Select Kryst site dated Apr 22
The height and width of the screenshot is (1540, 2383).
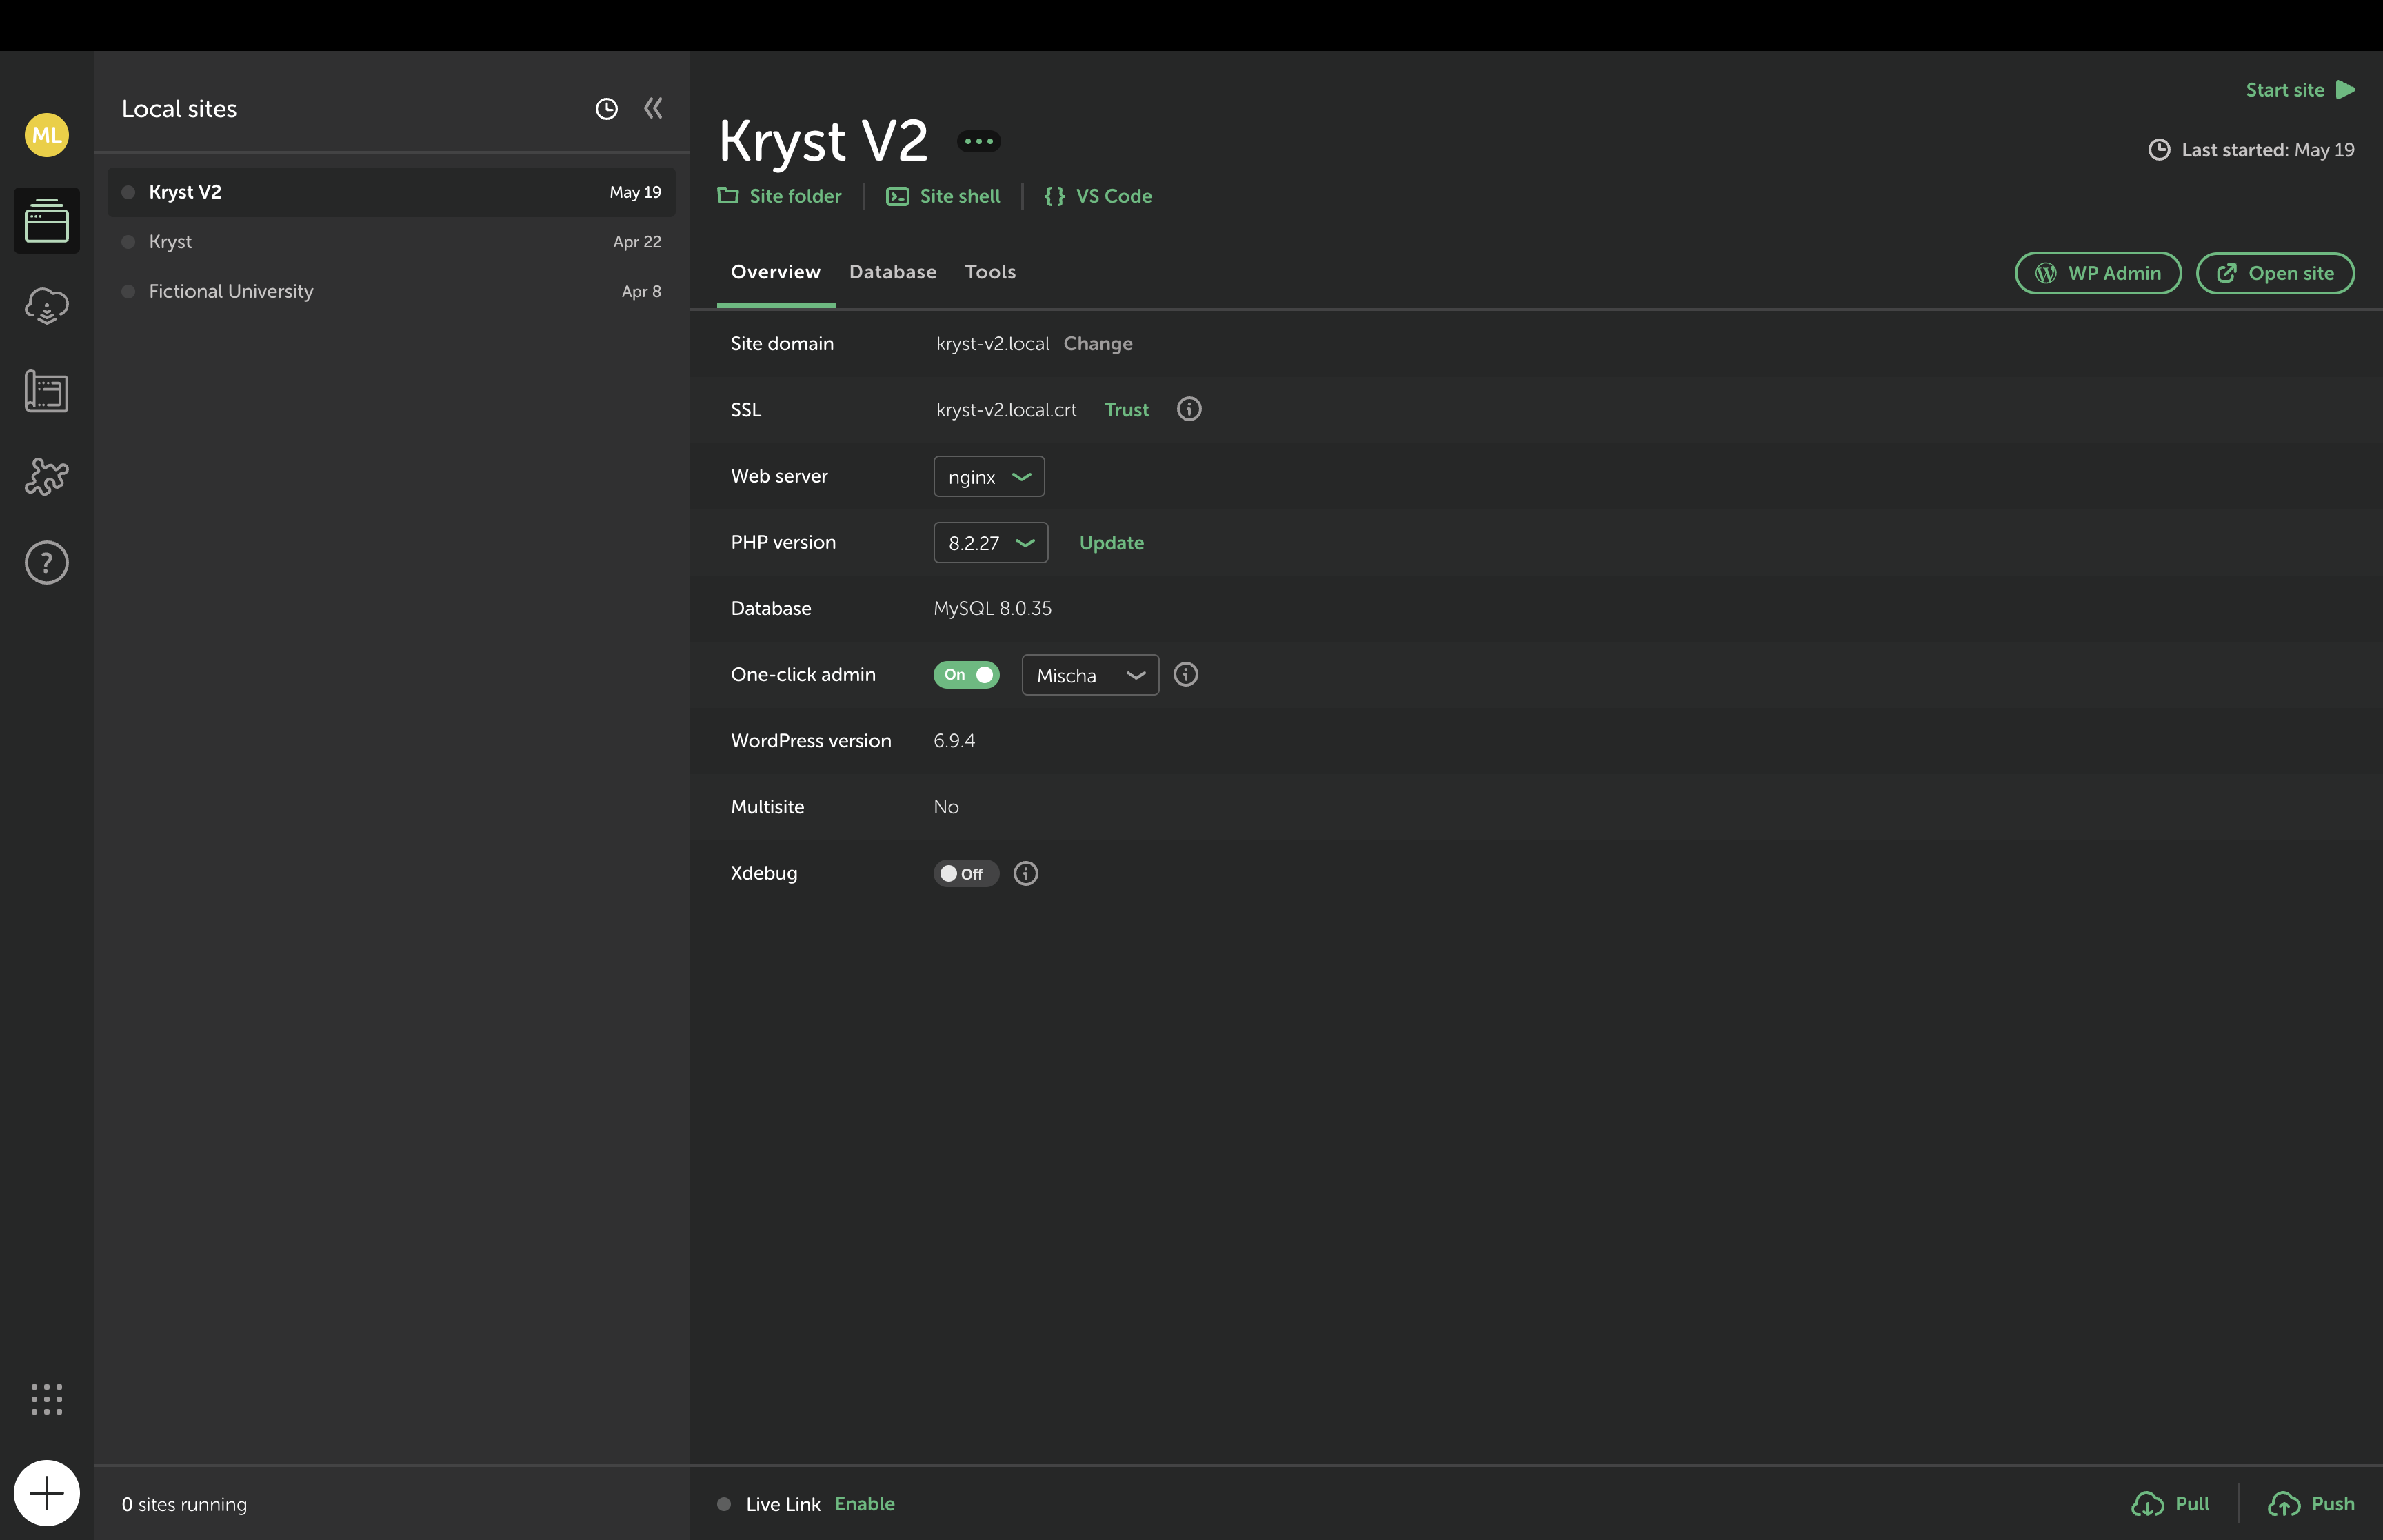(391, 242)
